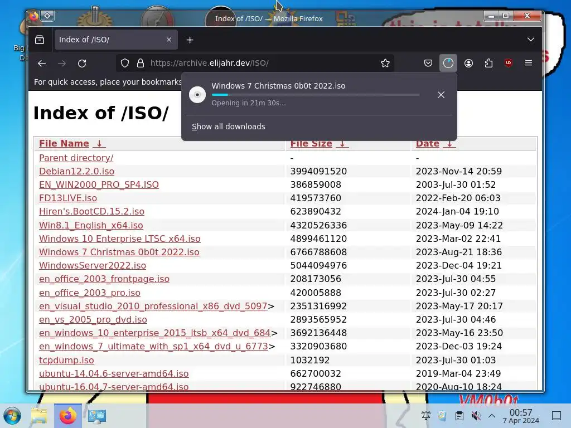The width and height of the screenshot is (571, 428).
Task: Click en_office_2003_frontpage.iso link
Action: point(104,279)
